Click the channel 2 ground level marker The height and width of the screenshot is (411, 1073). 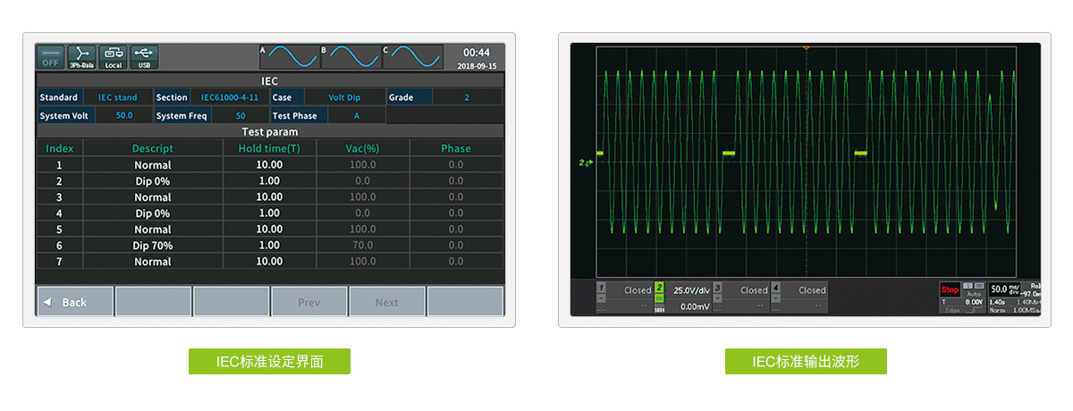[586, 163]
